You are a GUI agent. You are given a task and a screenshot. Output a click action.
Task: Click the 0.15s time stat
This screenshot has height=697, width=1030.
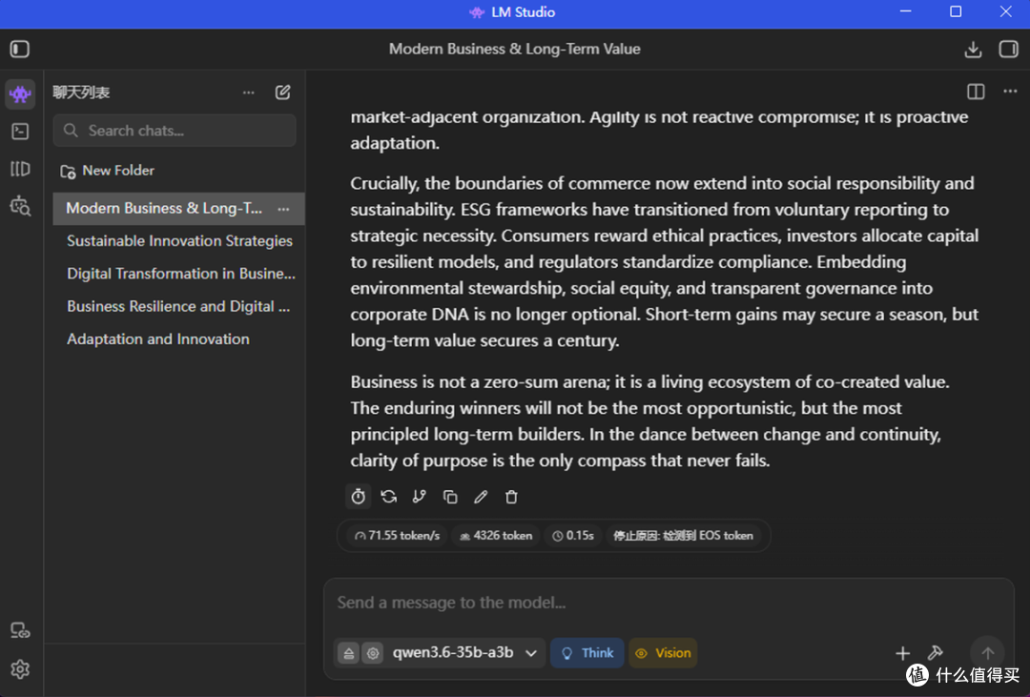coord(573,536)
